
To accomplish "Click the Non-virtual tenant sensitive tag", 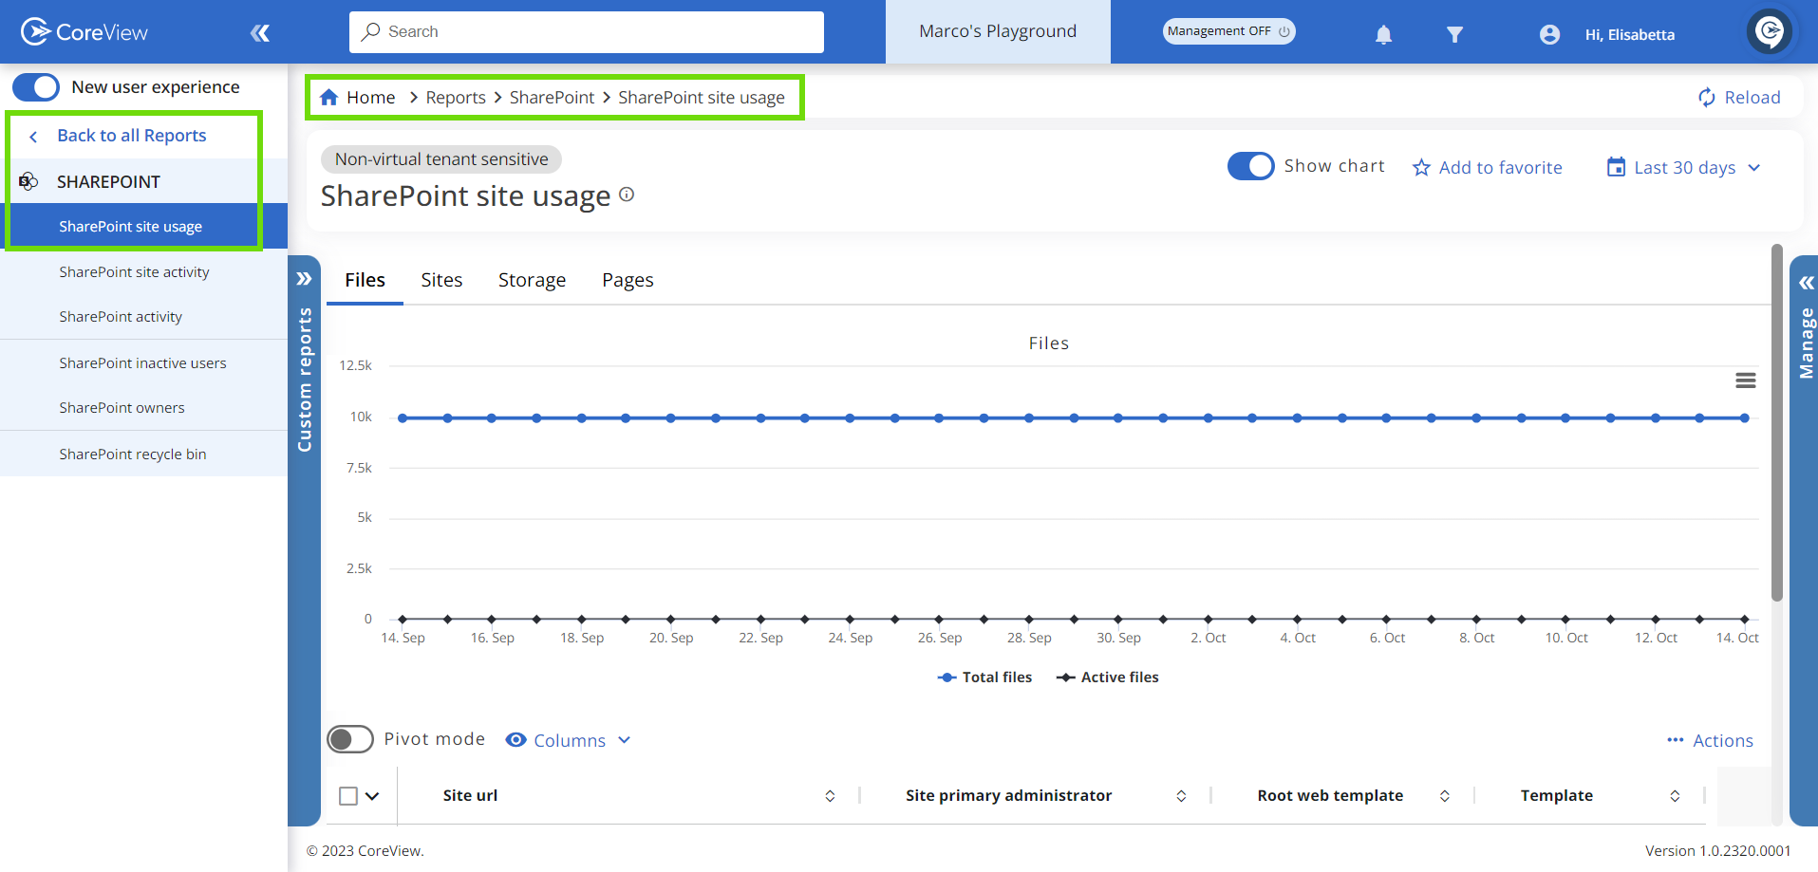I will (441, 159).
